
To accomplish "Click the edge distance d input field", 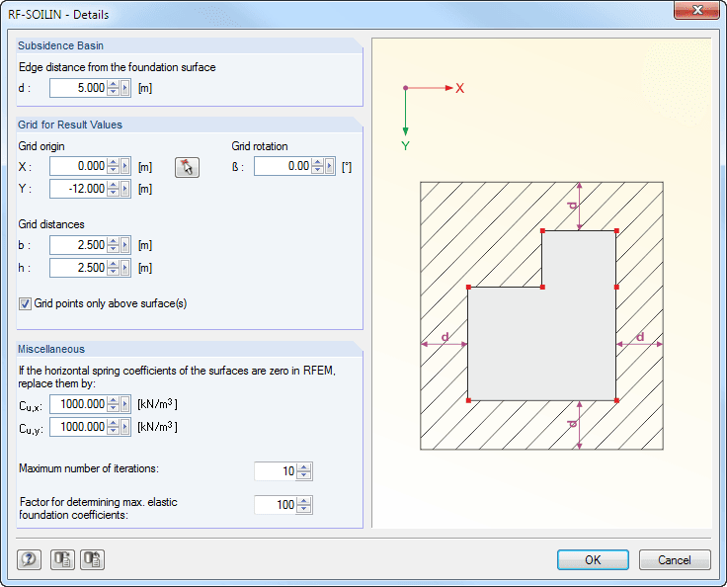I will [78, 88].
